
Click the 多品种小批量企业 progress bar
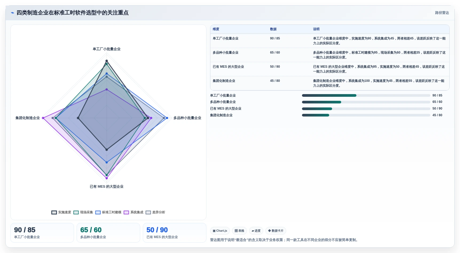pyautogui.click(x=366, y=102)
